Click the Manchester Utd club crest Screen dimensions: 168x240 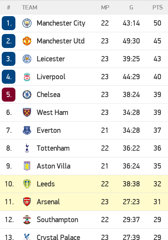27,41
